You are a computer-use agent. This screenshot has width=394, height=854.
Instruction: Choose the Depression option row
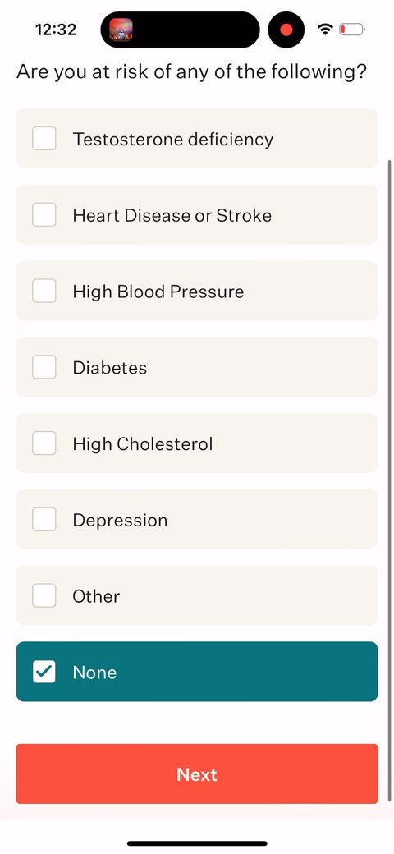pyautogui.click(x=197, y=519)
